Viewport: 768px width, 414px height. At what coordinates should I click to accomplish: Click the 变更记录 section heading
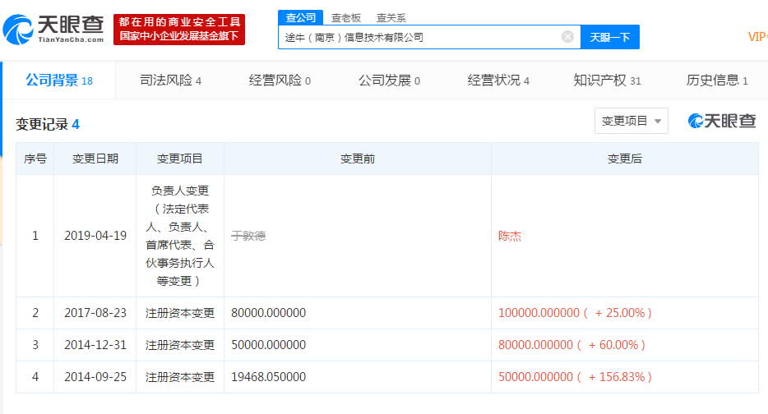48,124
